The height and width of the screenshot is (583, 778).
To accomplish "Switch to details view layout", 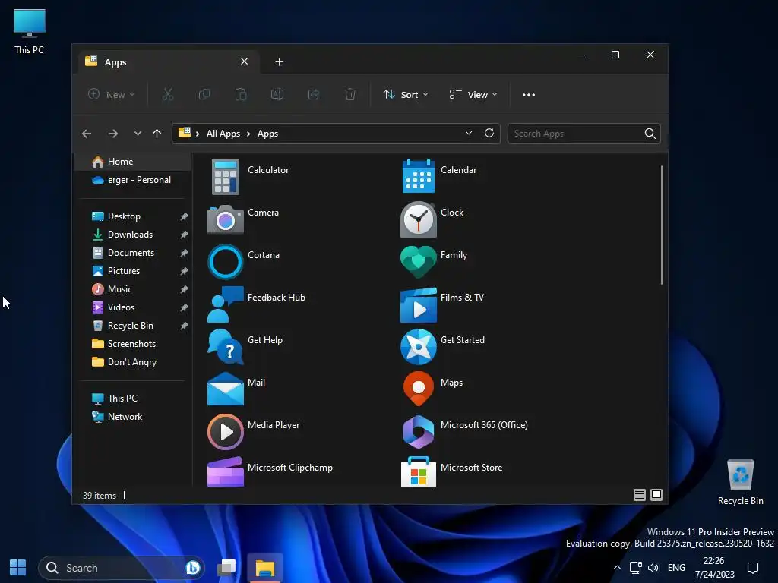I will (640, 495).
